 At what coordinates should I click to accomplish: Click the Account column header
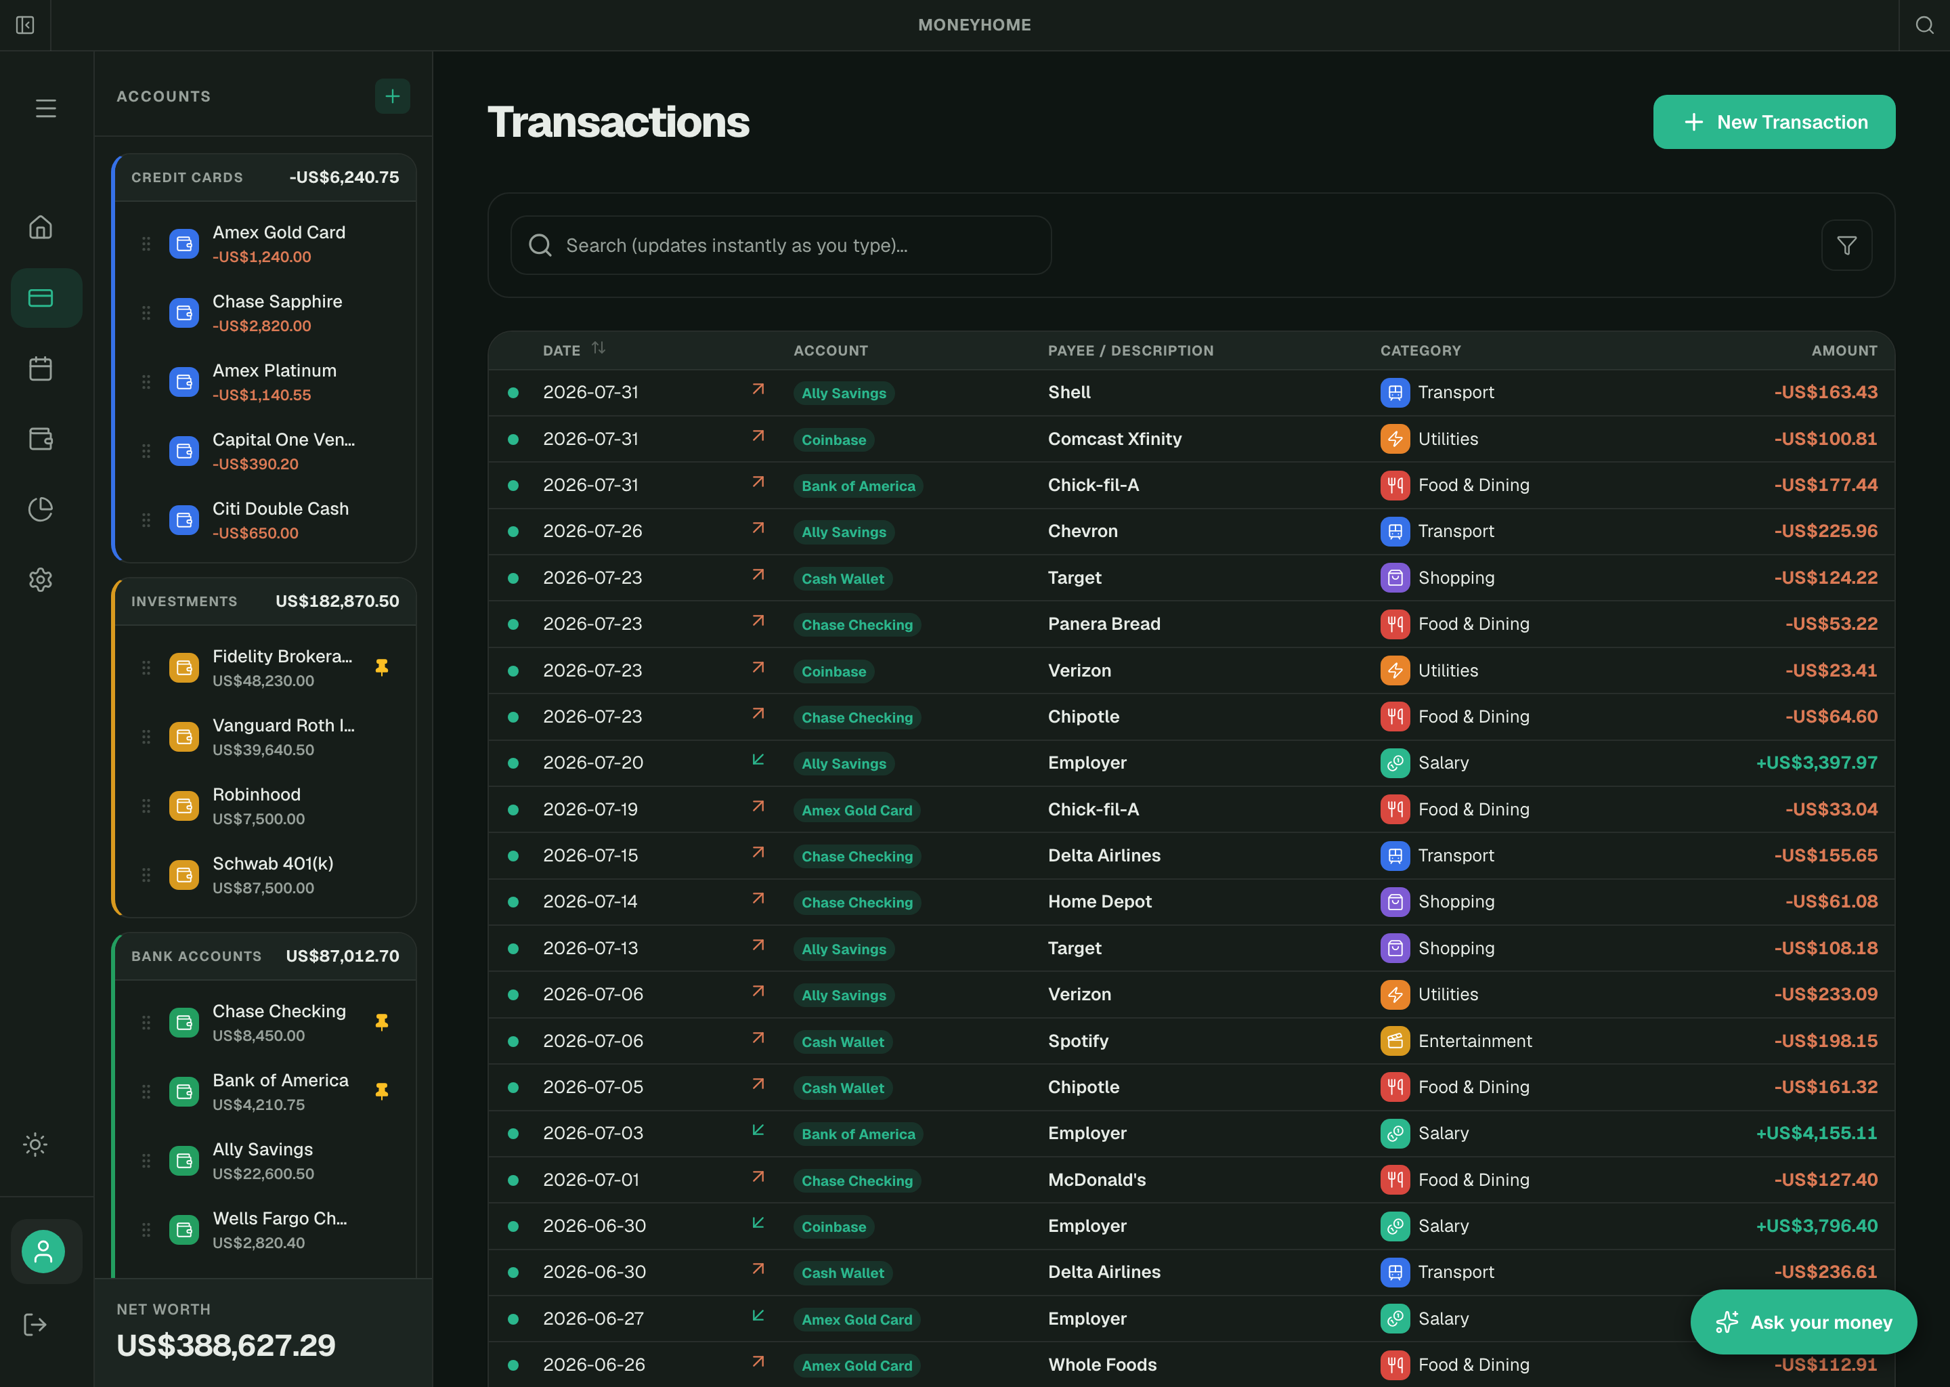tap(831, 351)
